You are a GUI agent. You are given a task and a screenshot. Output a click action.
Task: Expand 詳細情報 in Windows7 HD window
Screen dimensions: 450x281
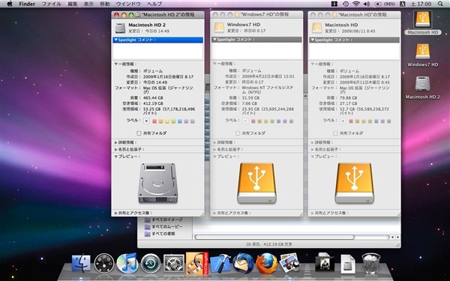[x=214, y=142]
